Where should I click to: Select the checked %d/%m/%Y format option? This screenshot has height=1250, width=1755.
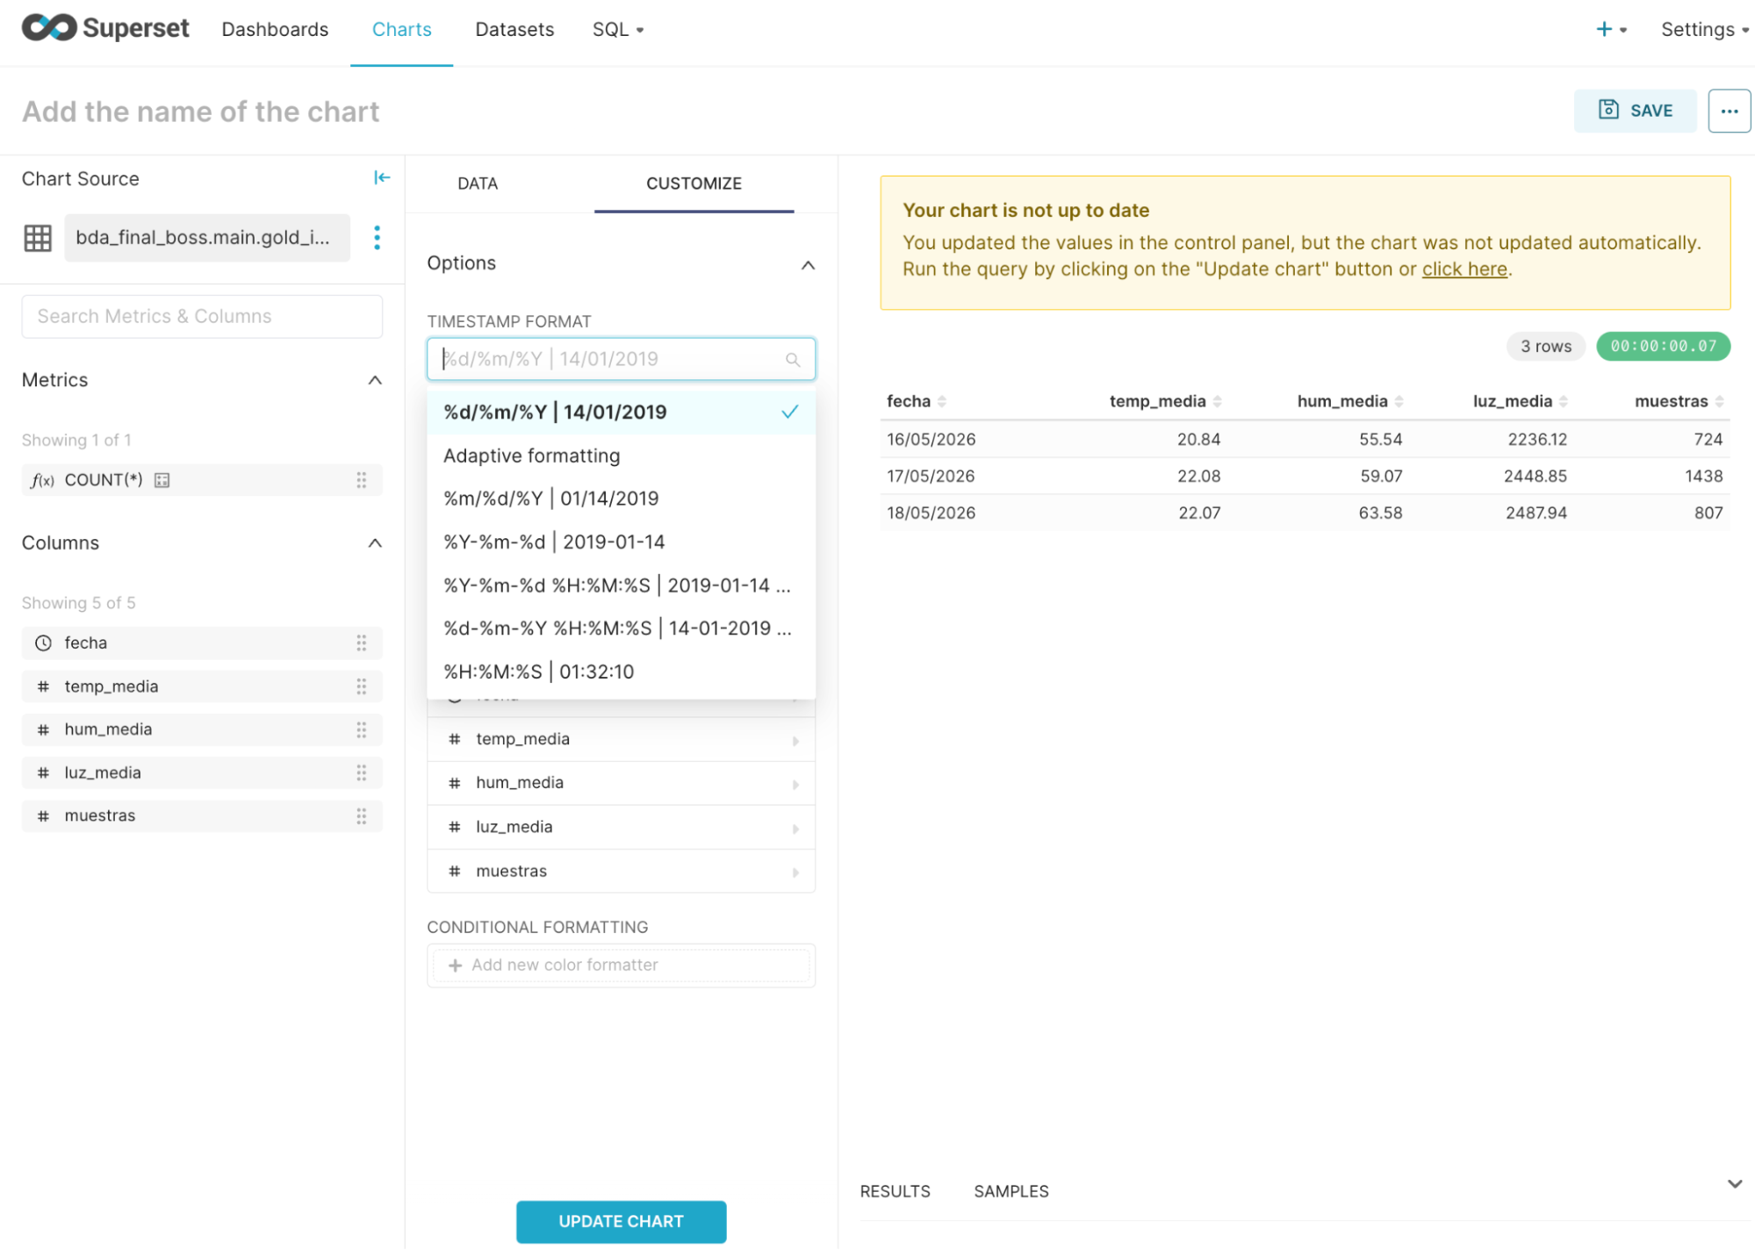(x=621, y=413)
